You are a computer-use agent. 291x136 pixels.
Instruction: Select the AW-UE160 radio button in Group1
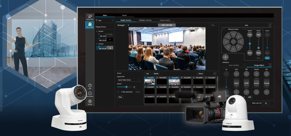click(99, 39)
